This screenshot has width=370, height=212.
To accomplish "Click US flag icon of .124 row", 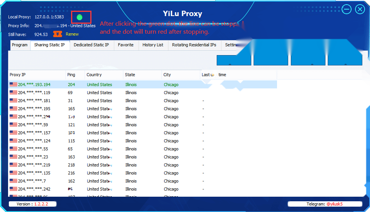I will 13,140.
